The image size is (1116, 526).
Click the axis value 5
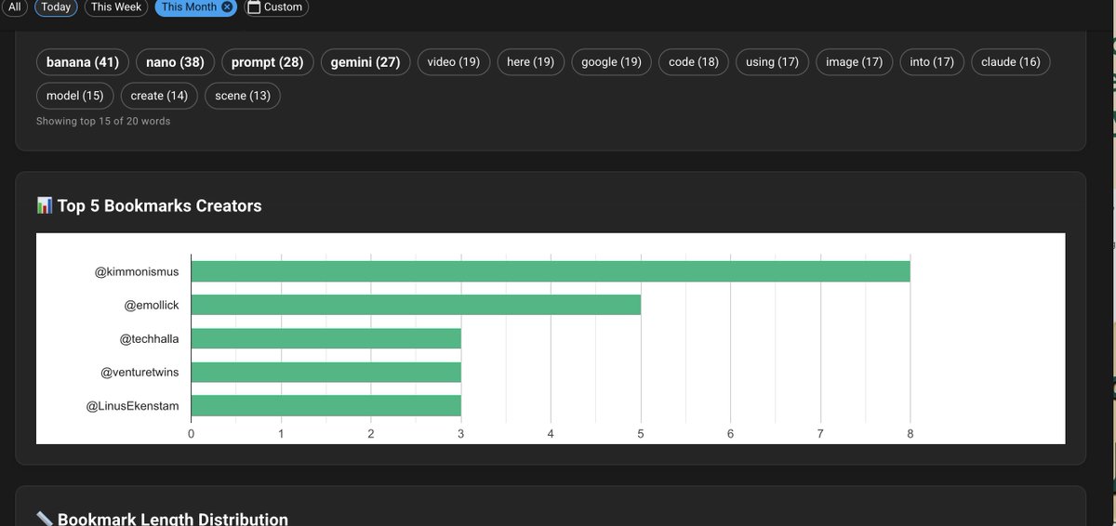[641, 433]
